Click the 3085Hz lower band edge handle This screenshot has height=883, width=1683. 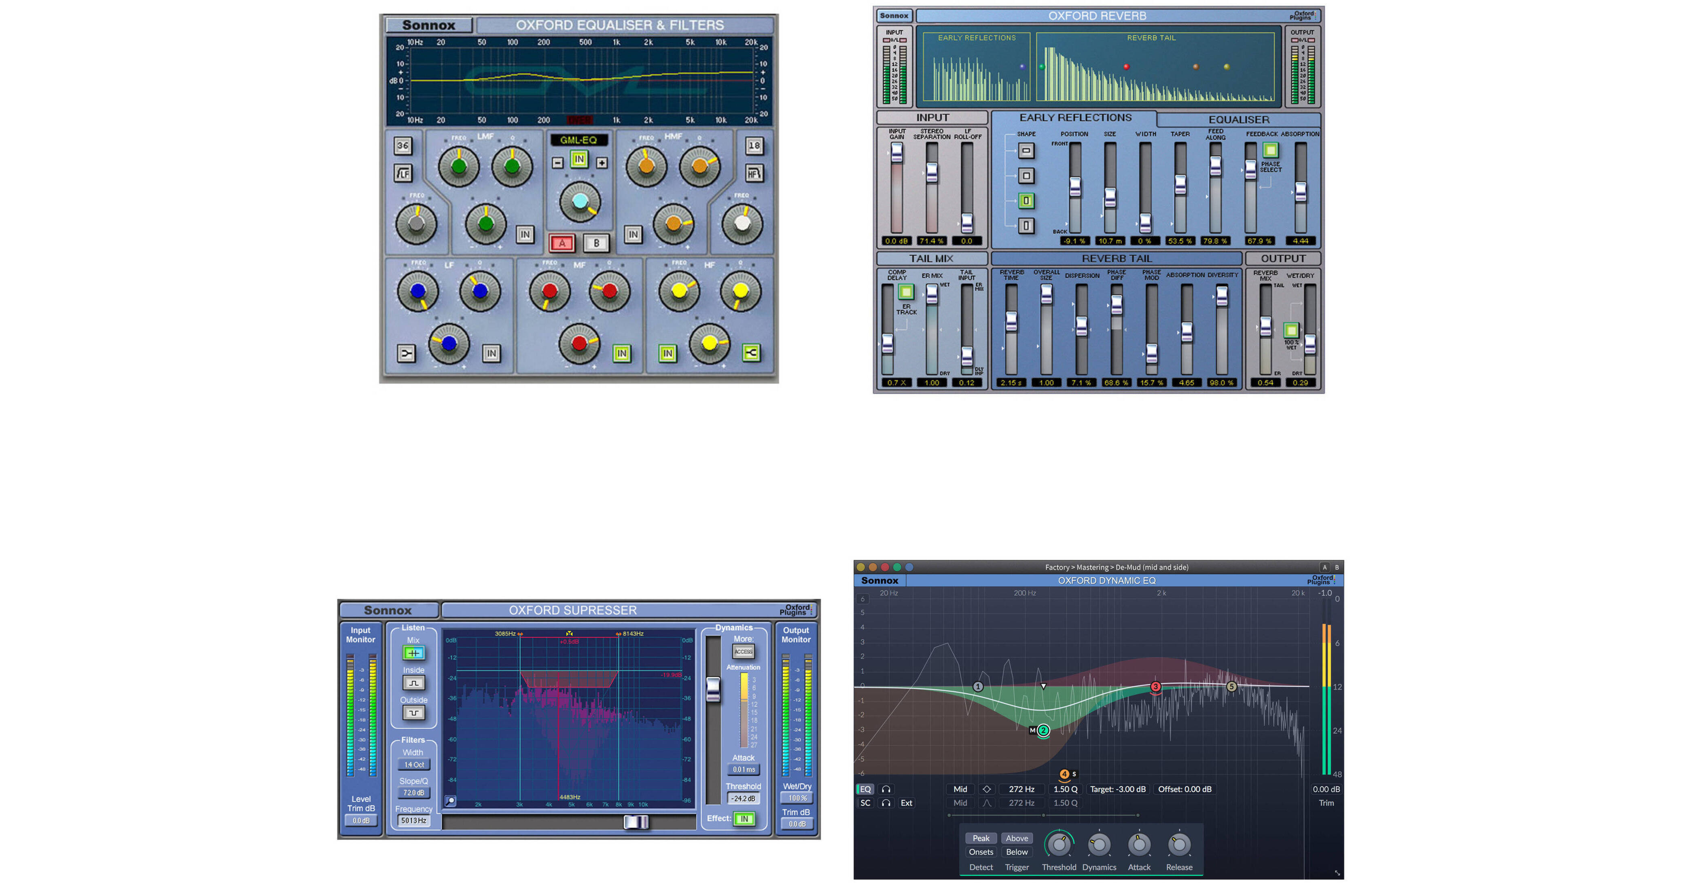coord(520,634)
